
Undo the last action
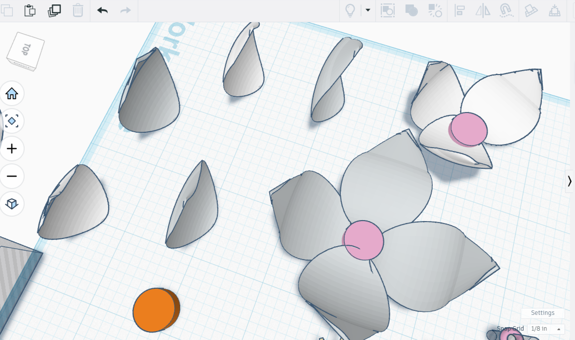click(102, 10)
